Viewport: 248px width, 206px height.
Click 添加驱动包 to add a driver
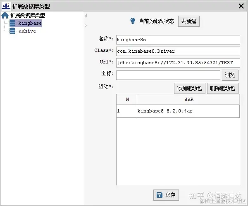point(189,88)
